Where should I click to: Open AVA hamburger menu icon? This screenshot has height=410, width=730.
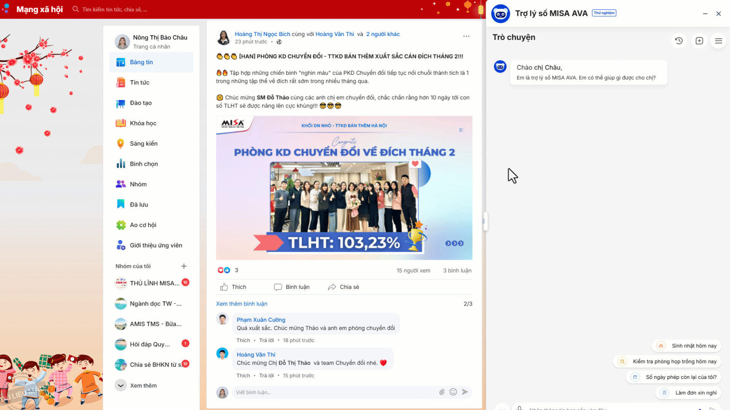tap(719, 41)
